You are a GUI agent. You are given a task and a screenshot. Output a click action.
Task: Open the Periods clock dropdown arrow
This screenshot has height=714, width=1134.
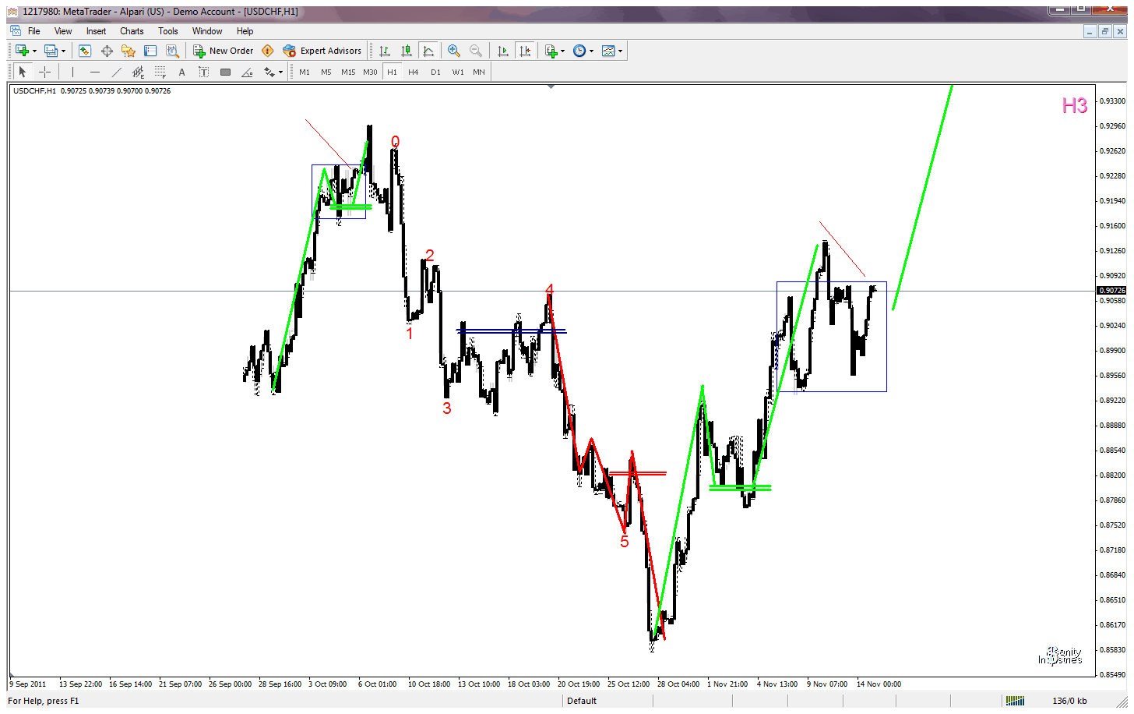pyautogui.click(x=591, y=51)
